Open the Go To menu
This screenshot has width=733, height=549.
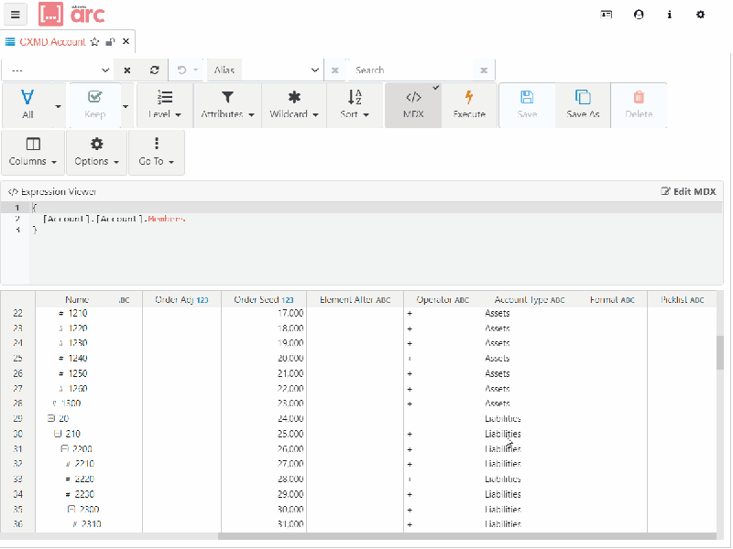click(156, 152)
